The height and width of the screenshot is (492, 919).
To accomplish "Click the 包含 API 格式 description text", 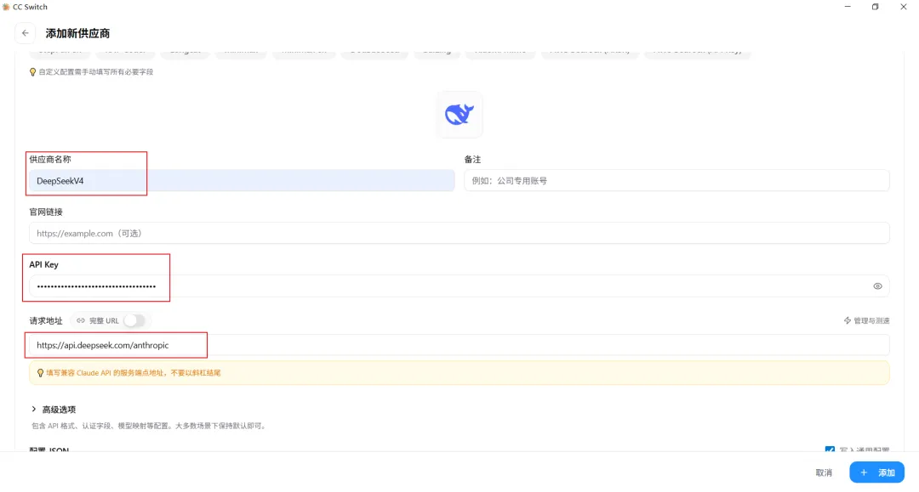I will [x=150, y=426].
